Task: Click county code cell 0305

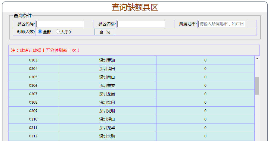Action: pos(33,77)
